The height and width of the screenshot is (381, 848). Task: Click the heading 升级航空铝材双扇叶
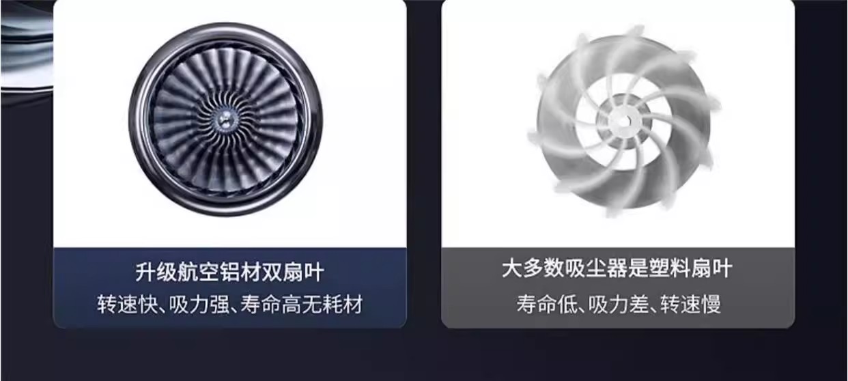point(229,272)
